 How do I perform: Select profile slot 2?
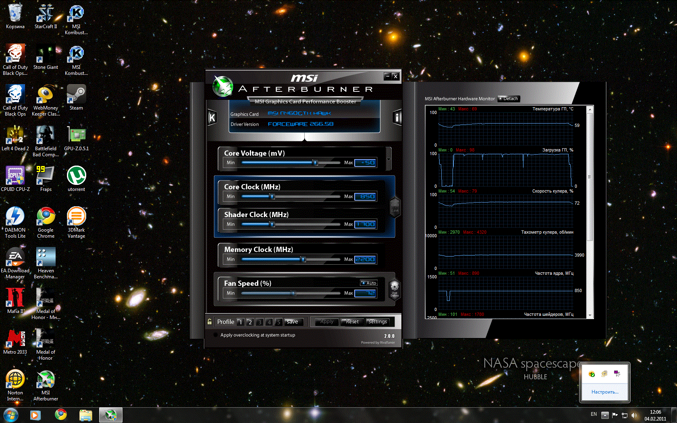pos(250,322)
